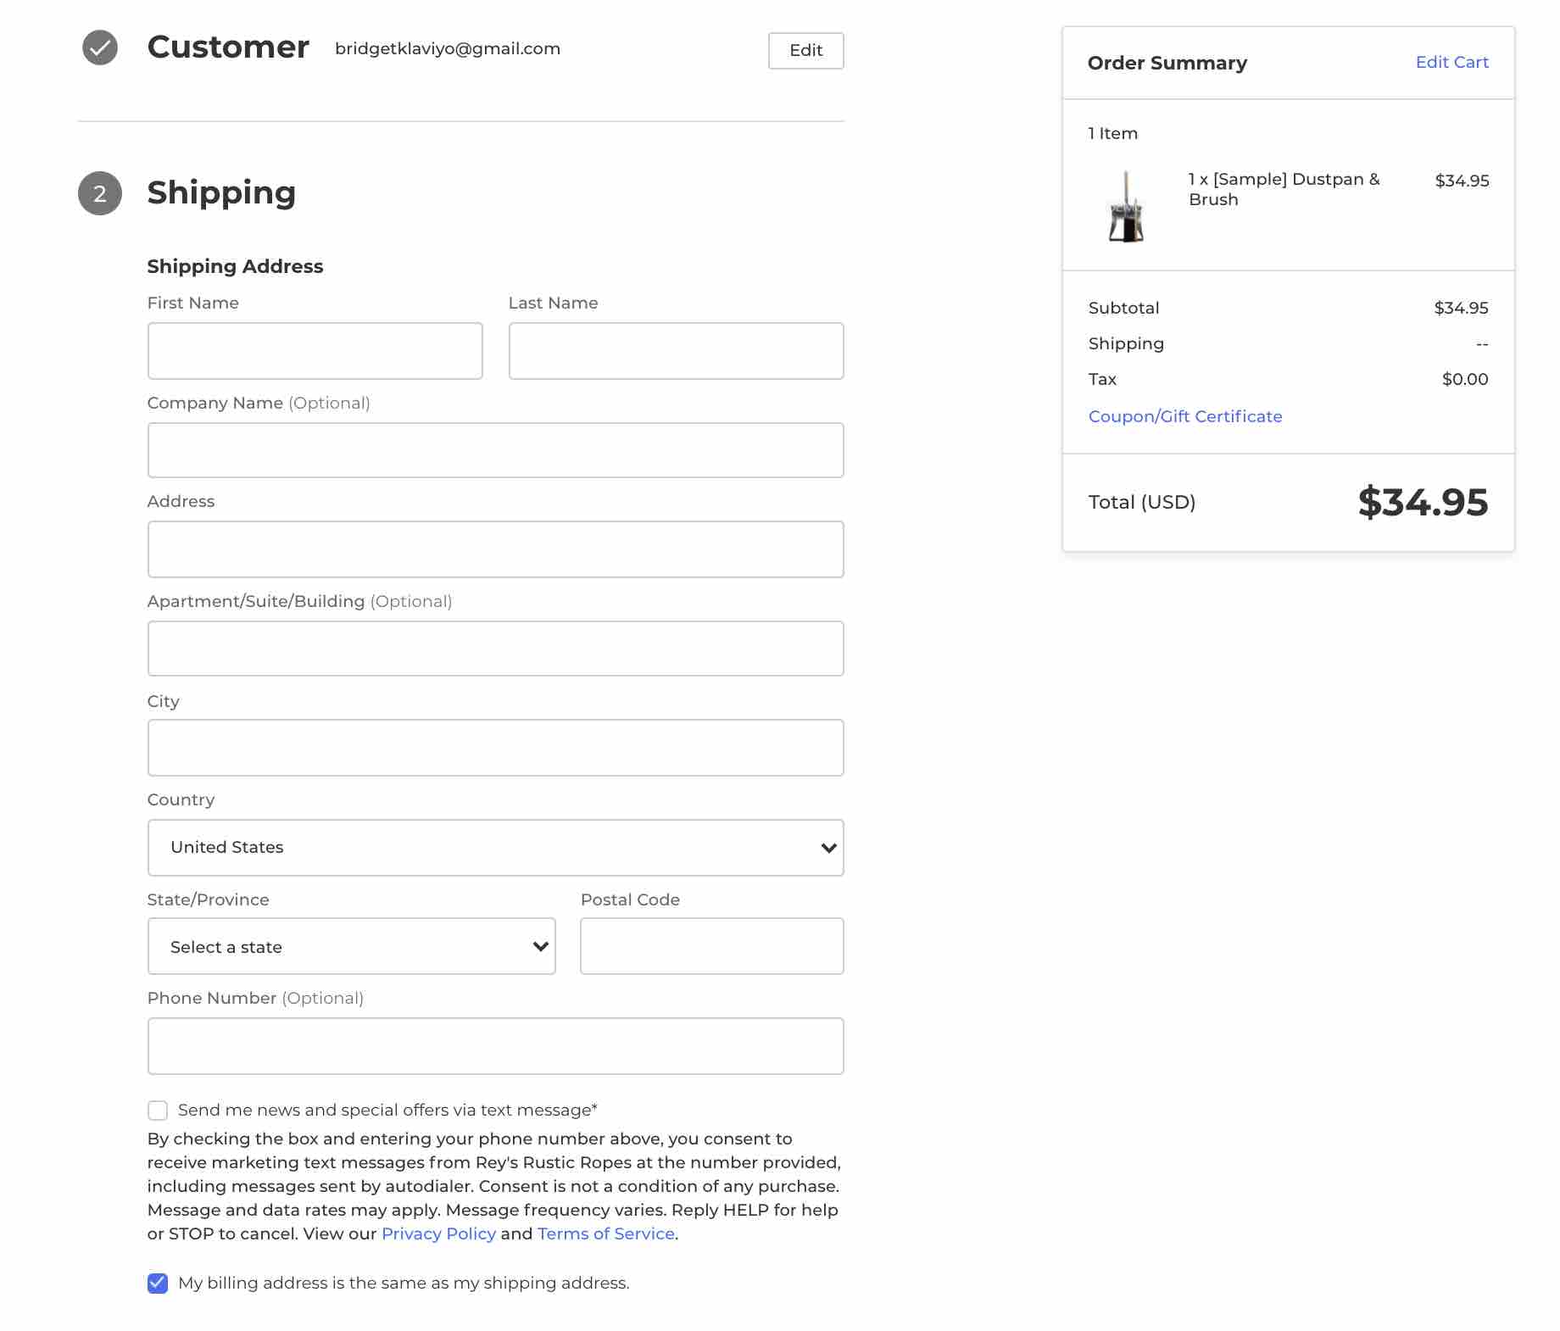
Task: Click the Order Summary heading
Action: coord(1167,62)
